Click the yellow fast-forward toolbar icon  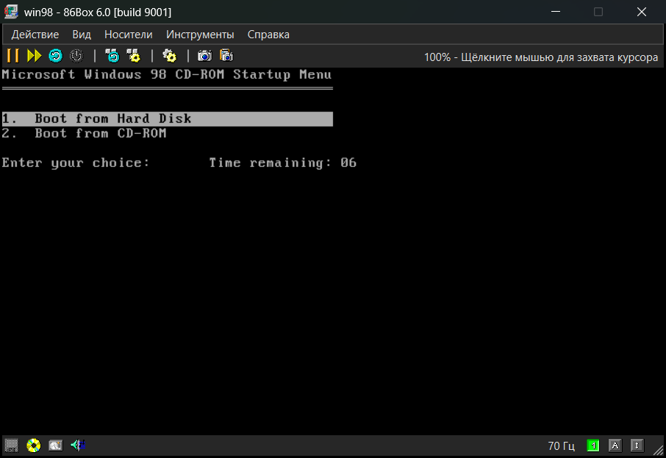pos(34,56)
